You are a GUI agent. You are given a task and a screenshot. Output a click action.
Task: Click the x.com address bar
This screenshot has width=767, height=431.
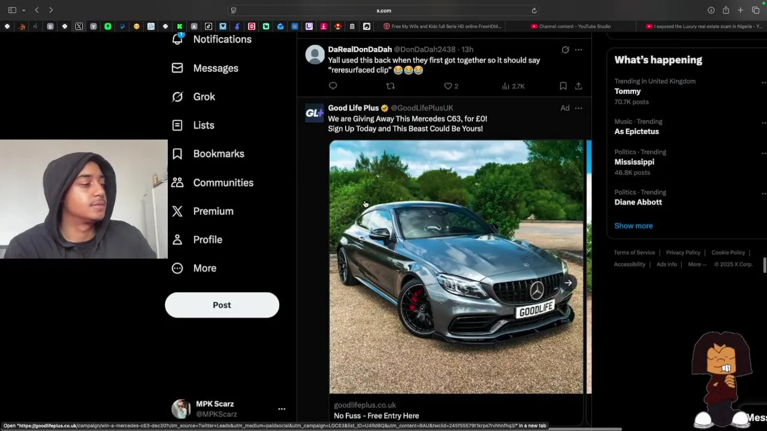383,10
